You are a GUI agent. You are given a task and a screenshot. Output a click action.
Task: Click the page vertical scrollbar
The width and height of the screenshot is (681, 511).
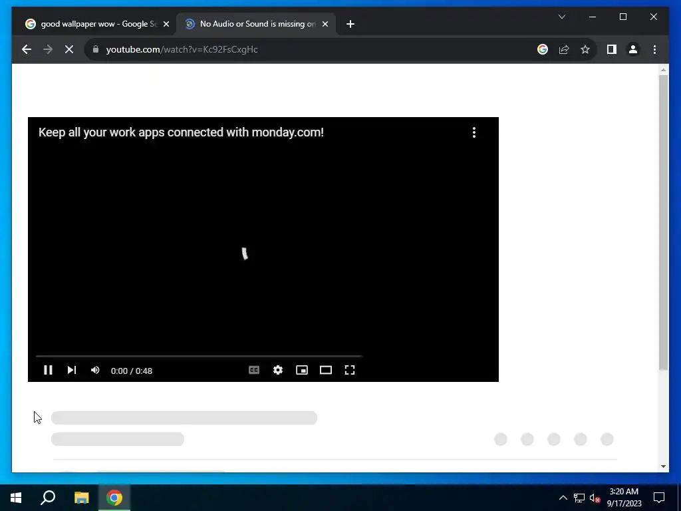(663, 222)
